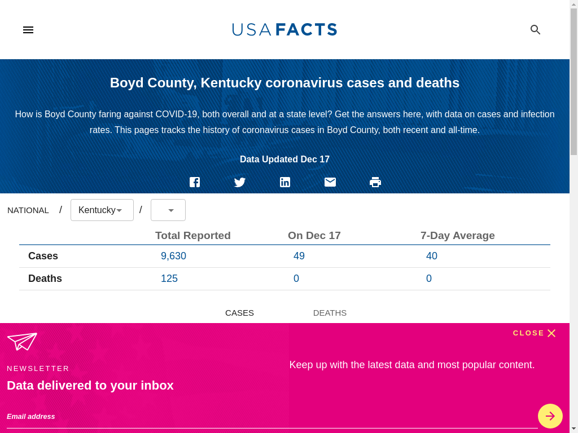The height and width of the screenshot is (433, 578).
Task: Click the scrollbar down arrow
Action: tap(573, 428)
